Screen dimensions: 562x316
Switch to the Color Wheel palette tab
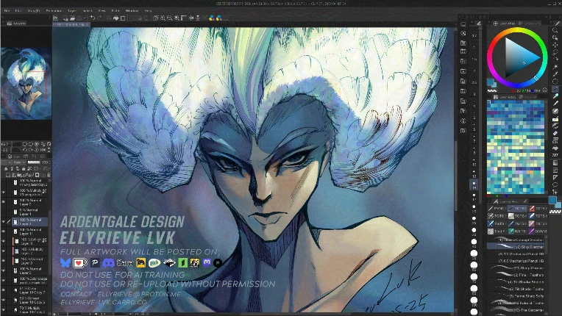pyautogui.click(x=505, y=24)
